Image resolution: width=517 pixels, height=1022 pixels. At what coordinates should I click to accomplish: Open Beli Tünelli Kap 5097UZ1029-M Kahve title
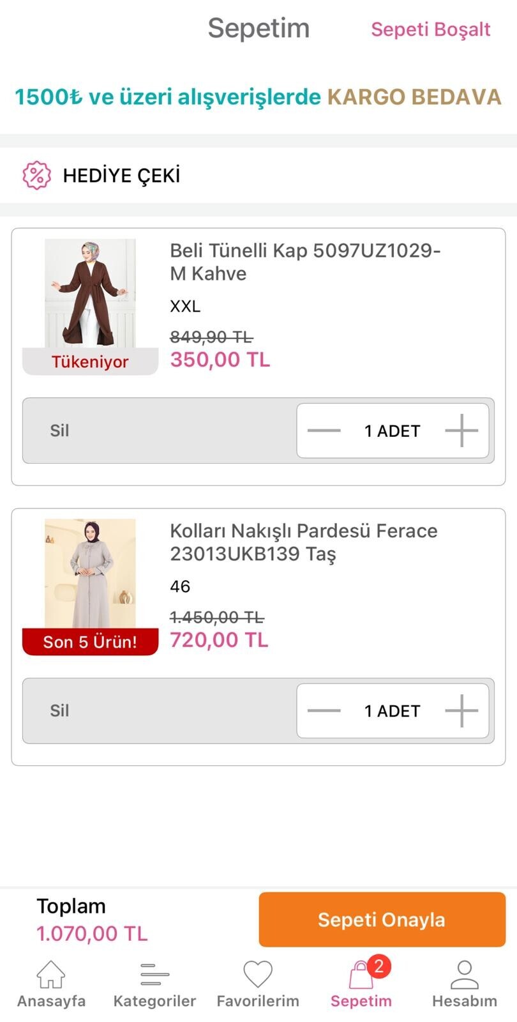pos(304,262)
